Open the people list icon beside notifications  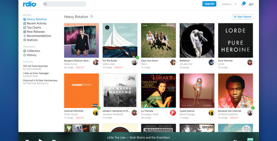[251, 4]
